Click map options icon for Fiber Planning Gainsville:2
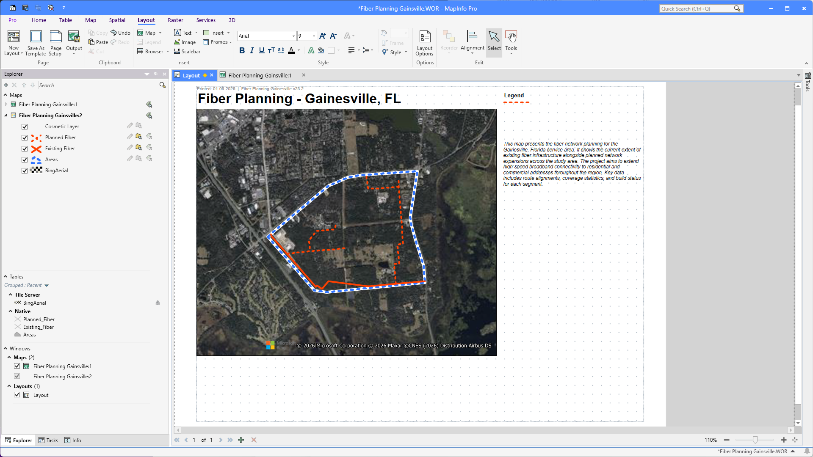 coord(149,115)
